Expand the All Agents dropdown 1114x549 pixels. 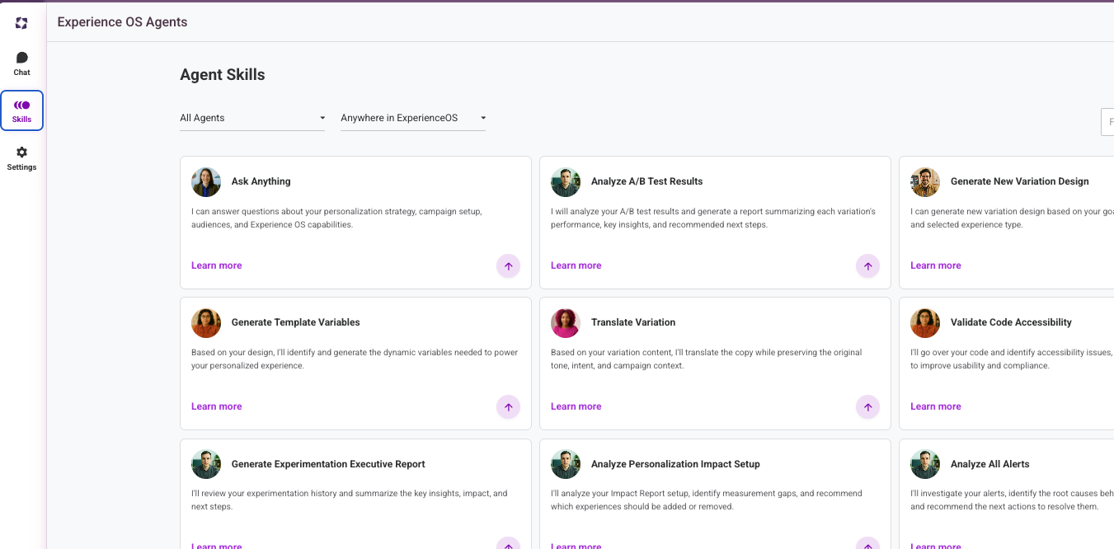[252, 118]
